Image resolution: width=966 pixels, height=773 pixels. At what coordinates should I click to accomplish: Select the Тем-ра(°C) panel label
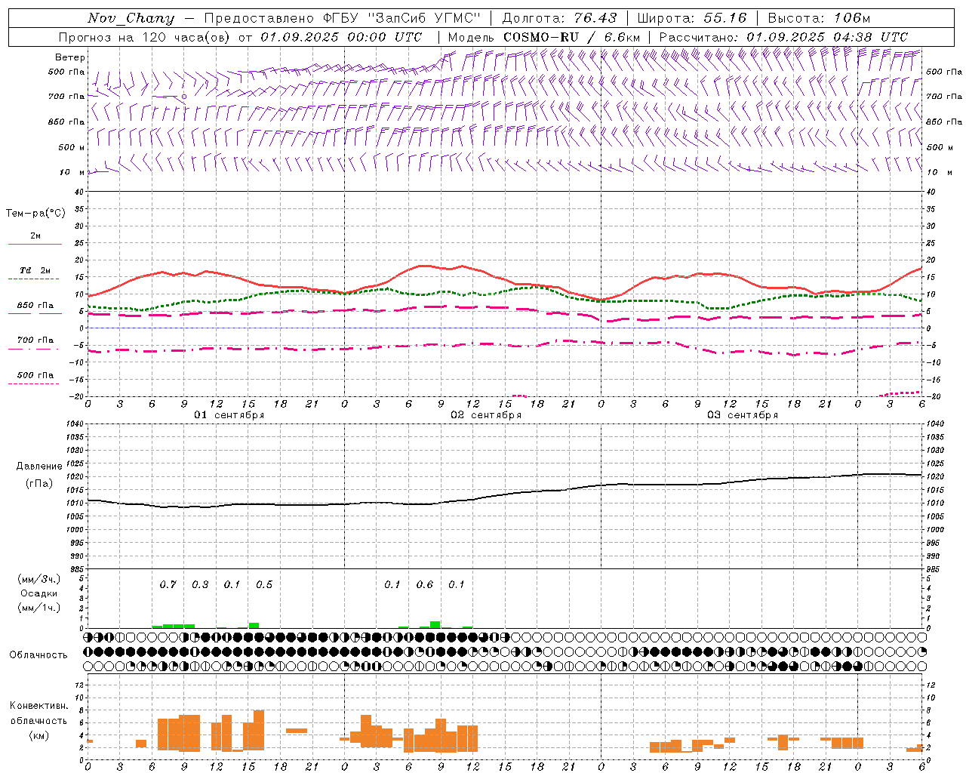(x=35, y=214)
